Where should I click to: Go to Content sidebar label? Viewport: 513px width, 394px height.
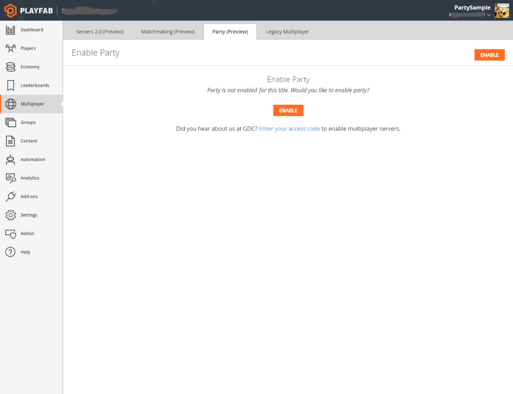(x=29, y=141)
